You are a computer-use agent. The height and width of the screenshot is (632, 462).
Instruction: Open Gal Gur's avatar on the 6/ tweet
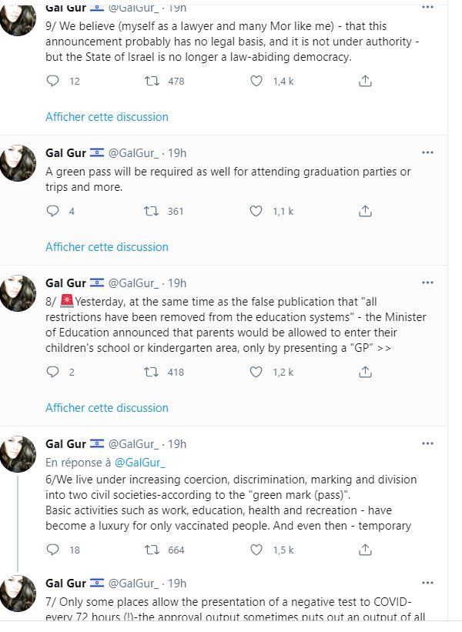coord(18,454)
